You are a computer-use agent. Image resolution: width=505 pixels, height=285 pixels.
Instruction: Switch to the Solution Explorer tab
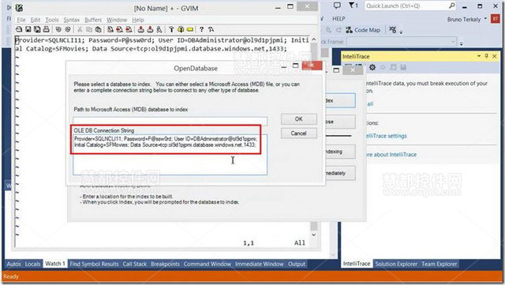click(396, 264)
